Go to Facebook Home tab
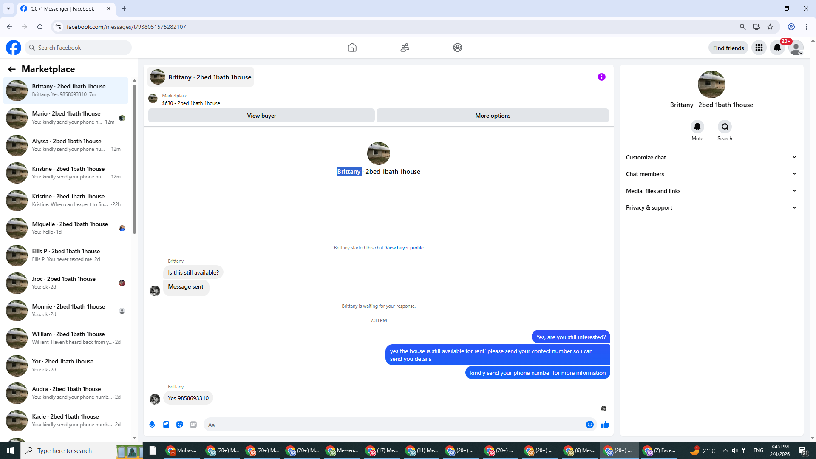The width and height of the screenshot is (816, 459). 352,48
